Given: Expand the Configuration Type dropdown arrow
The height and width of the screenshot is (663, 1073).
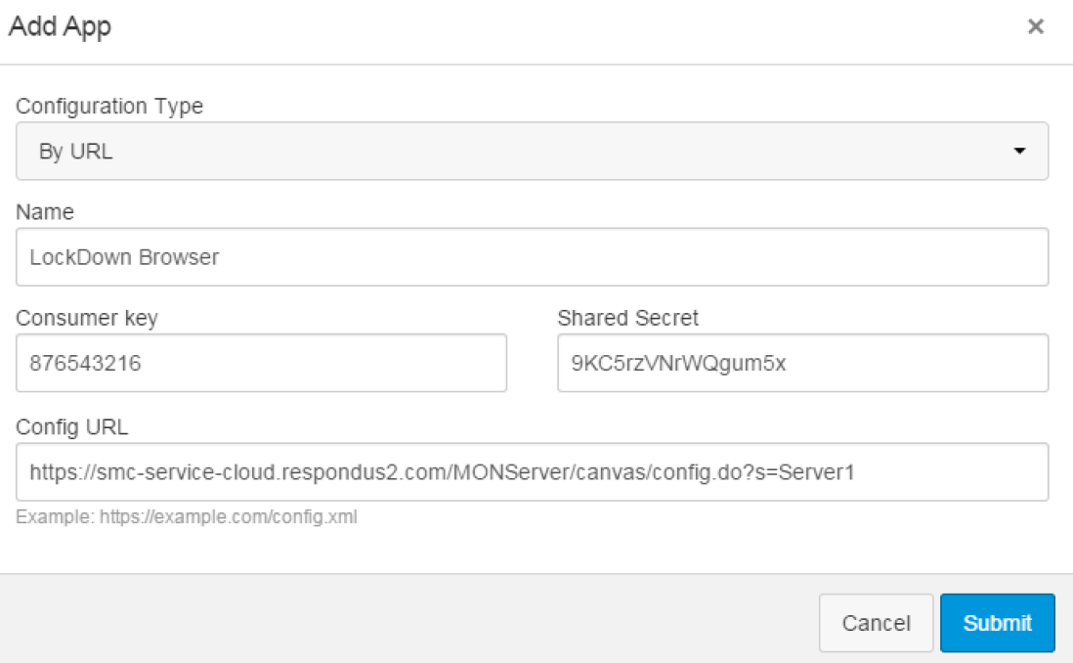Looking at the screenshot, I should pyautogui.click(x=1019, y=151).
